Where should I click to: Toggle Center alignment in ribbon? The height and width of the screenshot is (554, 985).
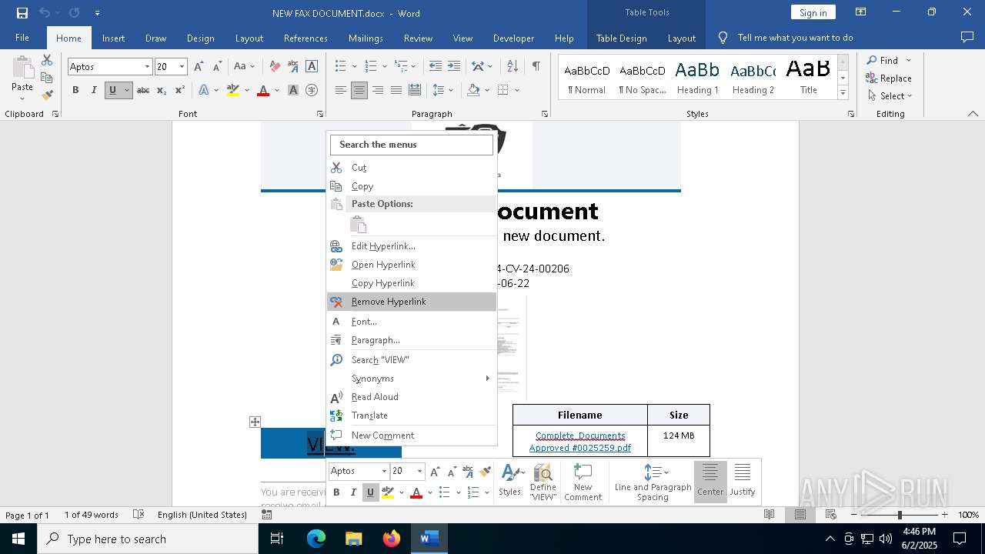(x=359, y=90)
